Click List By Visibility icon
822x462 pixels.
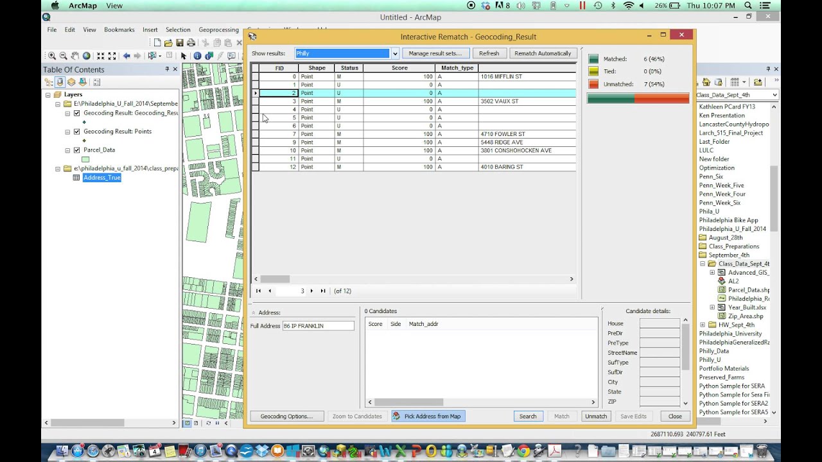tap(71, 82)
